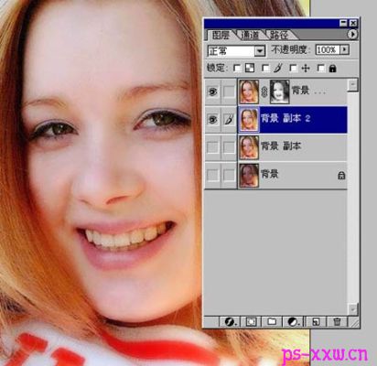The width and height of the screenshot is (377, 366).
Task: Click the 100% opacity field
Action: pyautogui.click(x=328, y=49)
